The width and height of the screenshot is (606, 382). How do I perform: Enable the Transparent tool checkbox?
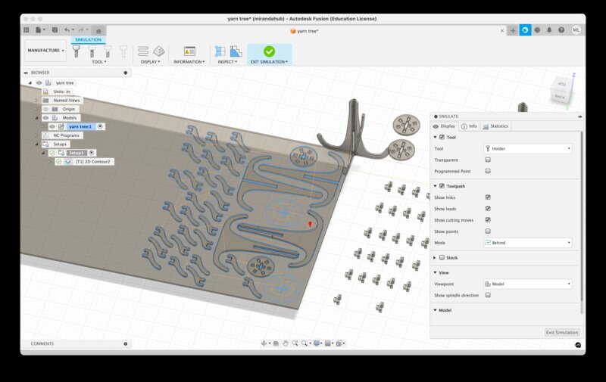pyautogui.click(x=488, y=160)
